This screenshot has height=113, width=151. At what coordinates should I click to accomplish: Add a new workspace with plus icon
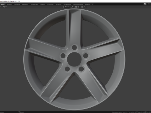pyautogui.click(x=92, y=4)
